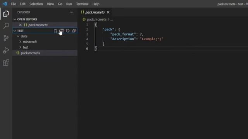Expand the minecraft folder
The height and width of the screenshot is (139, 248).
pos(20,42)
